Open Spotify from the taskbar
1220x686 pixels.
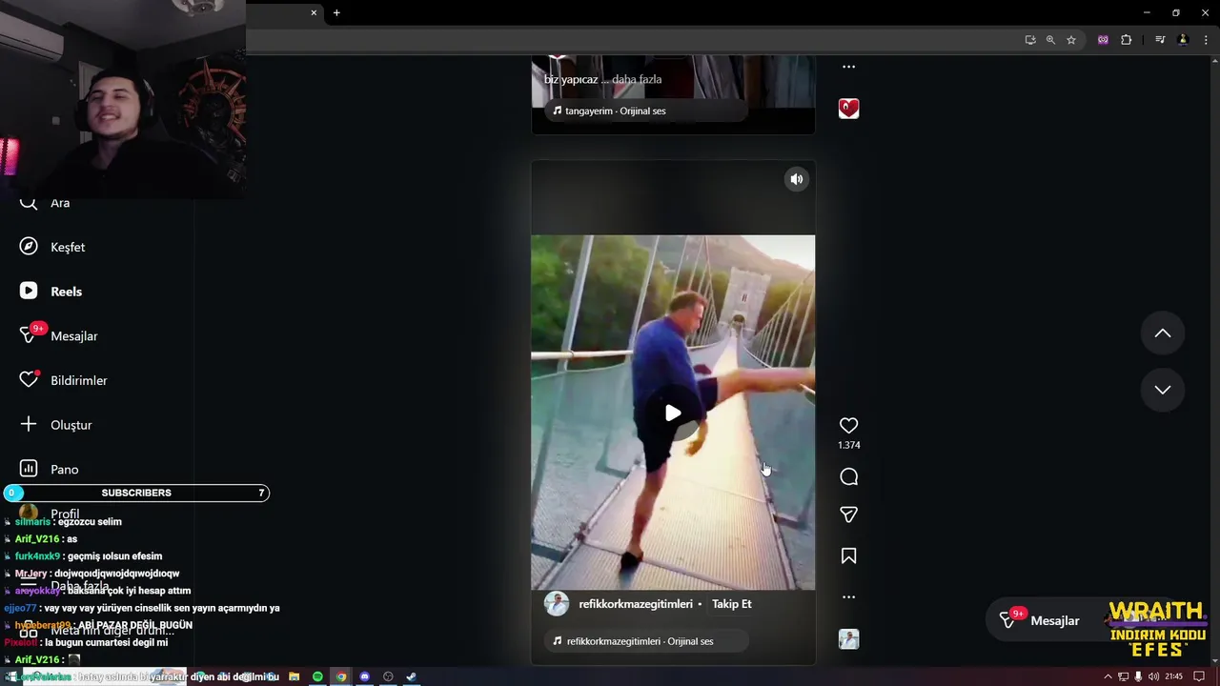317,676
